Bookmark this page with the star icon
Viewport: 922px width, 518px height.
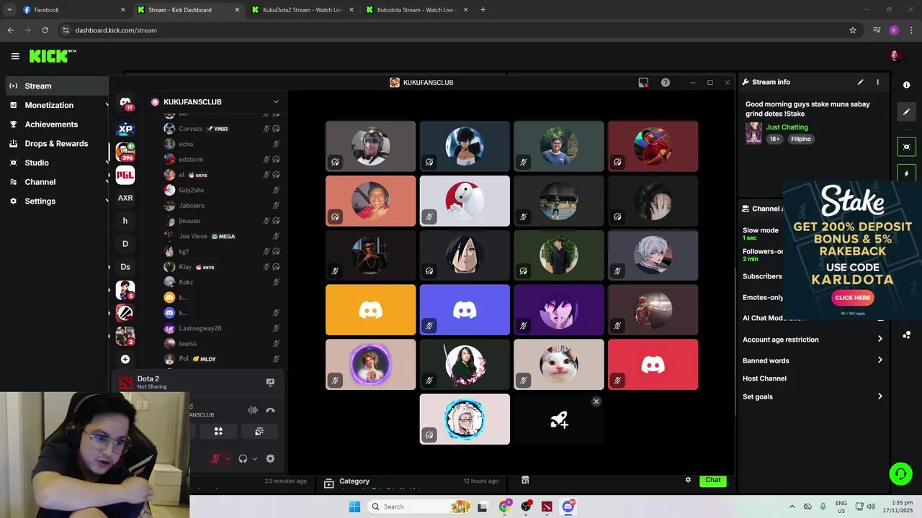[x=853, y=30]
